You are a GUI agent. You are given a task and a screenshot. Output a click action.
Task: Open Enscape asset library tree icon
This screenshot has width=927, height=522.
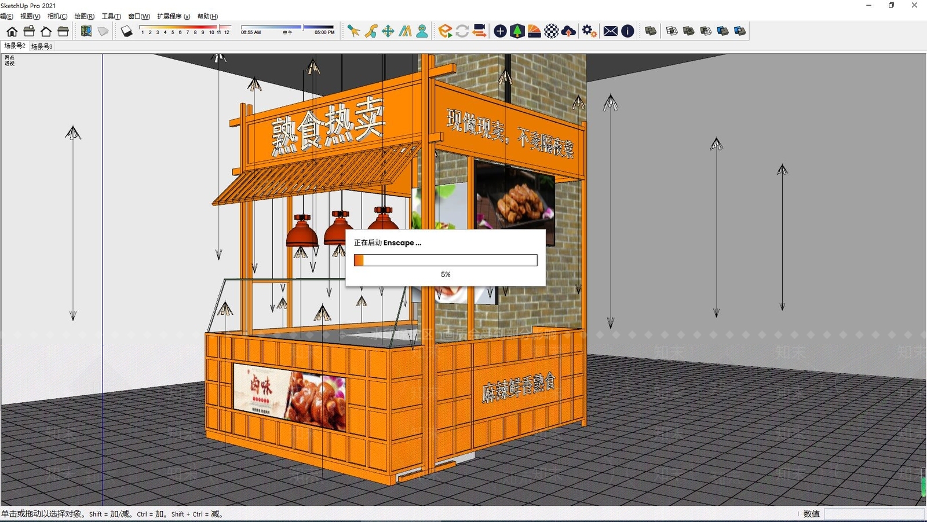(x=517, y=31)
